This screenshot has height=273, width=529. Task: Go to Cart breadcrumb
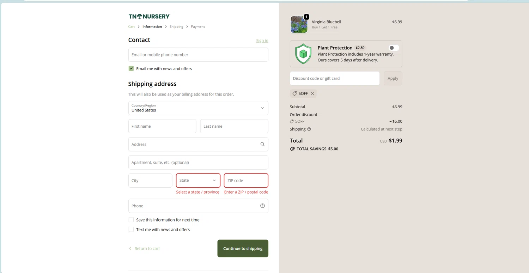pos(132,26)
